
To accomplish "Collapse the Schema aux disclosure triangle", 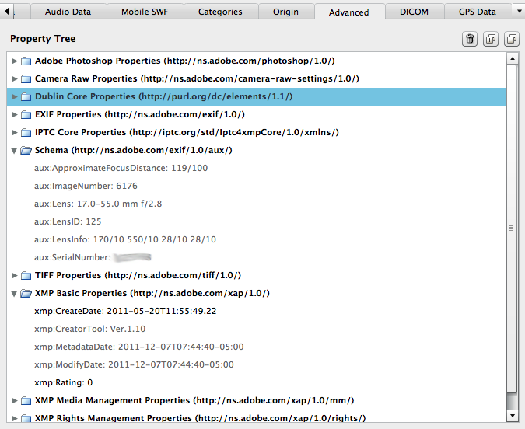I will pos(15,150).
